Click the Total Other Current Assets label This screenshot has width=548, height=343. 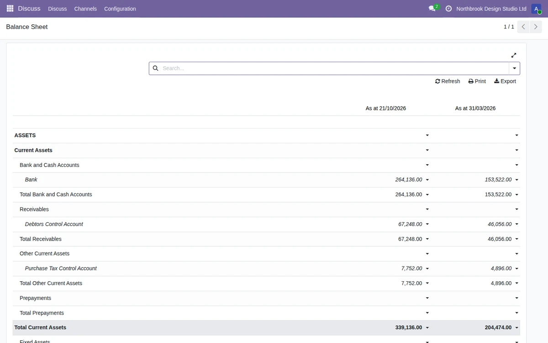point(51,283)
